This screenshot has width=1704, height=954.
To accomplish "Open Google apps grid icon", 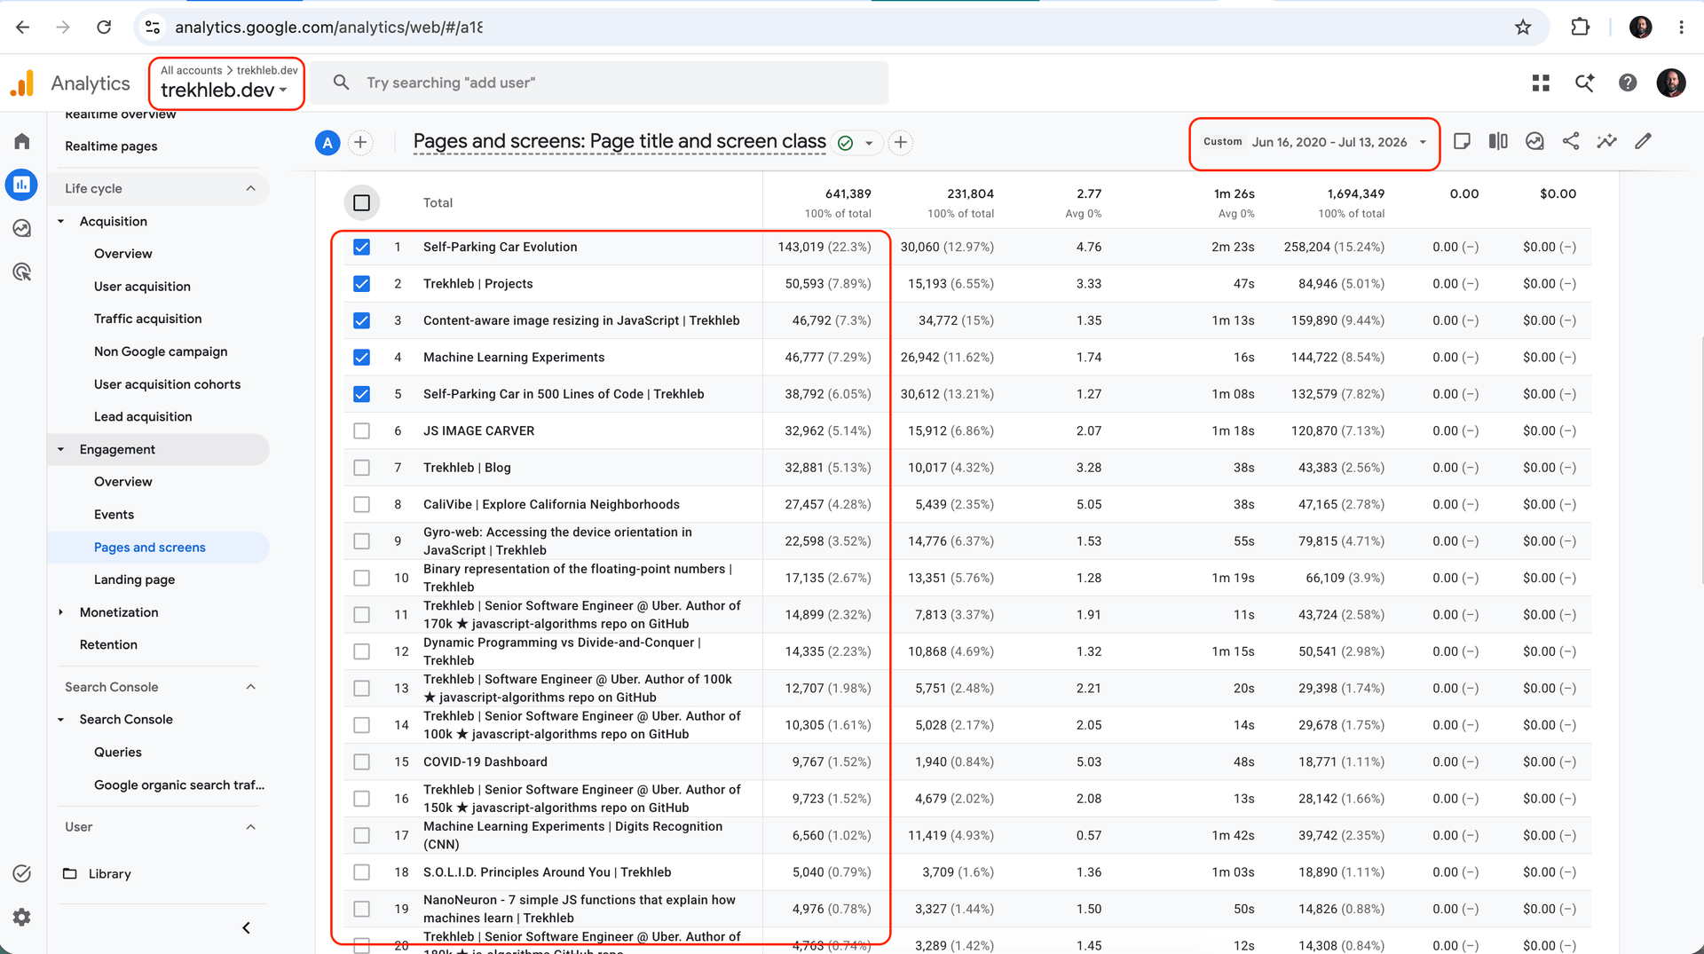I will pyautogui.click(x=1541, y=83).
